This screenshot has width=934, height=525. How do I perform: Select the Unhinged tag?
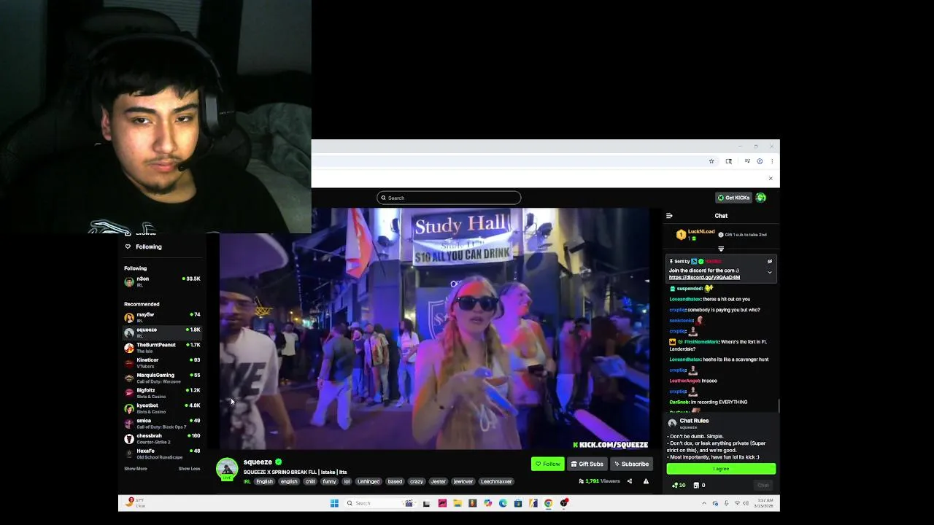368,481
